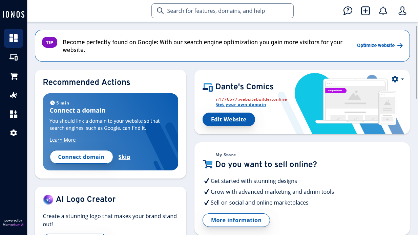The height and width of the screenshot is (235, 418).
Task: Open the help chat bubble icon
Action: (x=348, y=11)
